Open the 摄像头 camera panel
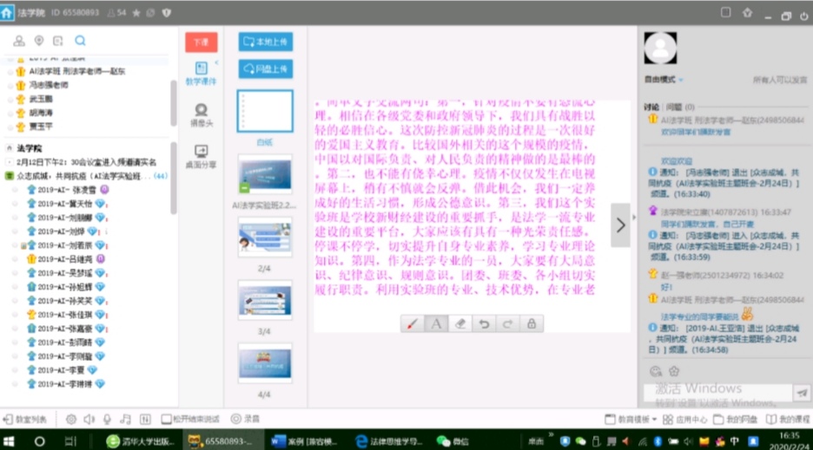The image size is (813, 450). [x=202, y=114]
